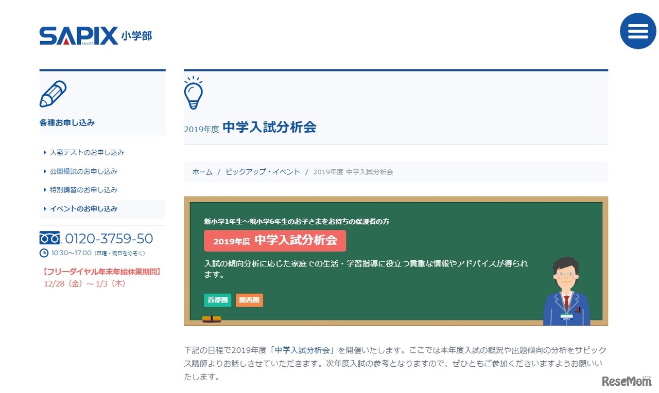Go to ホーム in the breadcrumb
Viewport: 659px width, 393px height.
pos(202,172)
